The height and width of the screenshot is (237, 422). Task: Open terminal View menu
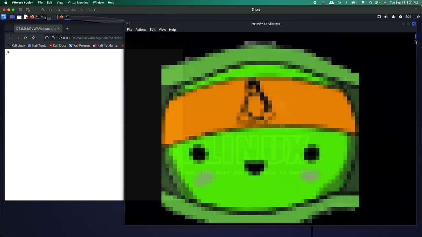pos(162,30)
